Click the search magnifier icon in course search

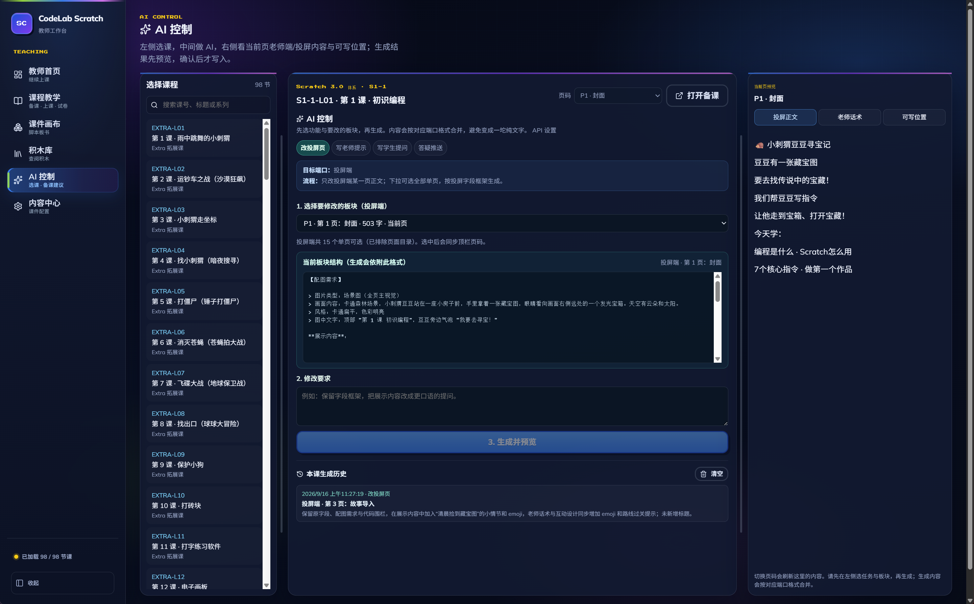pos(154,105)
